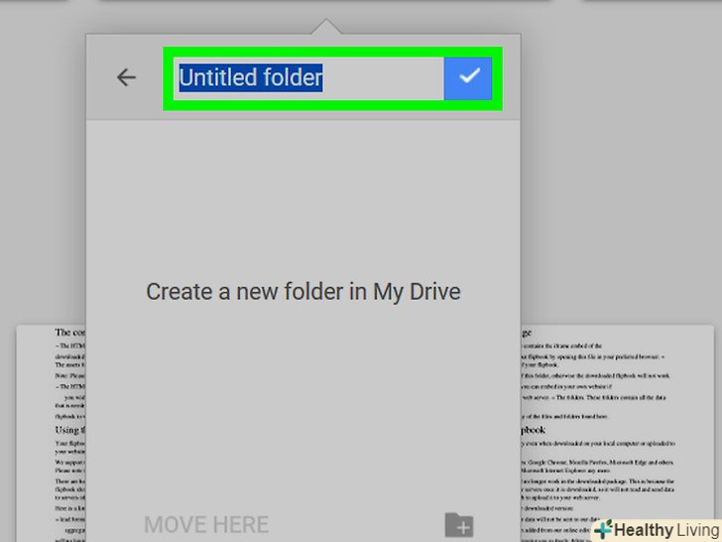Open the left document thumbnail behind the dialog
The width and height of the screenshot is (722, 542).
click(52, 433)
